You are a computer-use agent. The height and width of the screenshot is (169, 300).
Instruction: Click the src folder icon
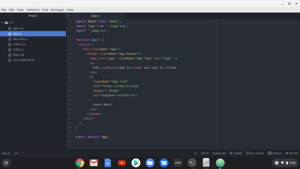(x=6, y=22)
